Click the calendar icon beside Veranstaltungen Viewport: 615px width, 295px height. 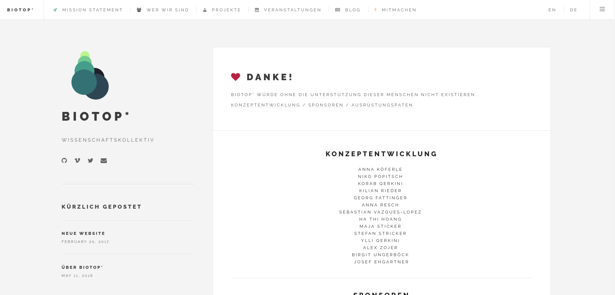coord(257,10)
